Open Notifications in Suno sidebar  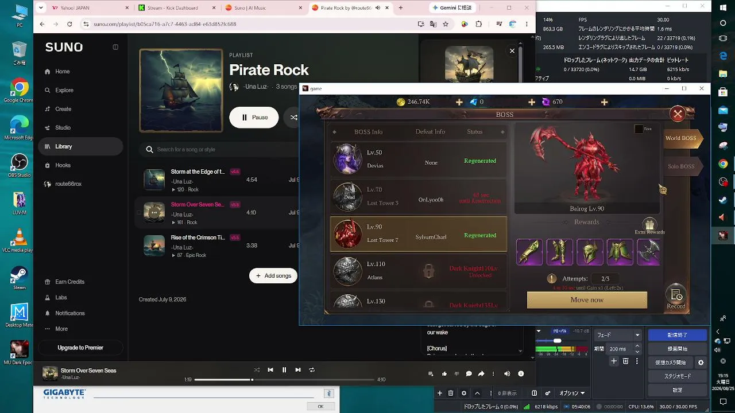tap(80, 313)
